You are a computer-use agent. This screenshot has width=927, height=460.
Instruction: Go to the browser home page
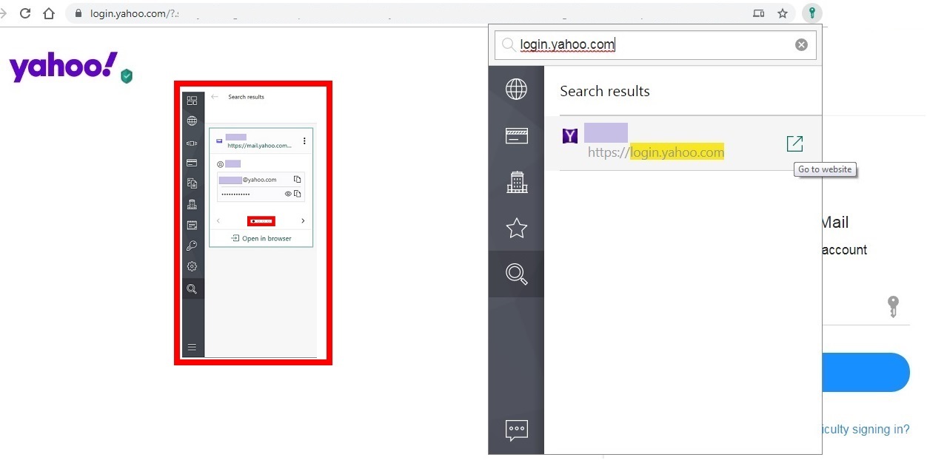coord(49,13)
